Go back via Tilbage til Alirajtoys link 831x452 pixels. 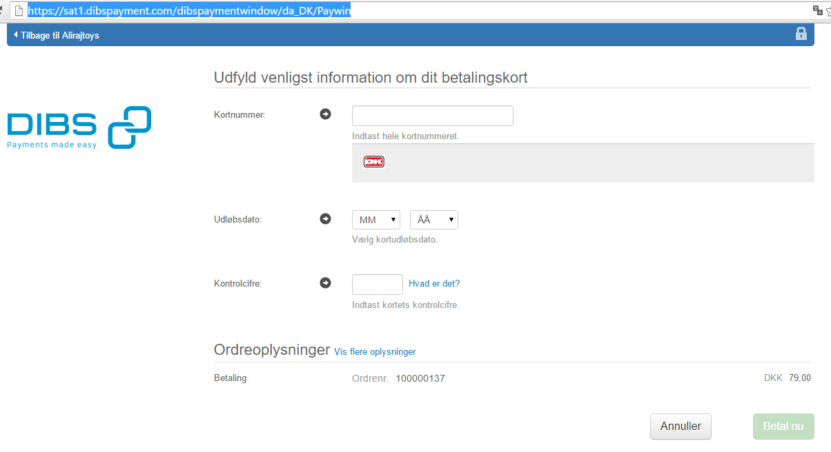[x=57, y=35]
